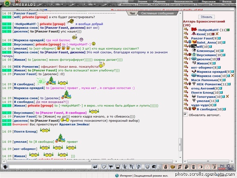
Task: Switch to the Чат tab
Action: coord(133,13)
